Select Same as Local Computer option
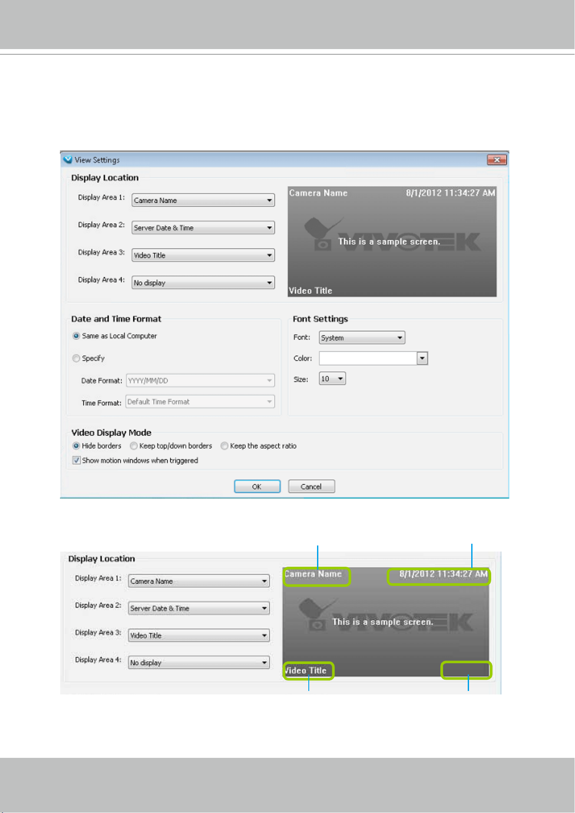This screenshot has width=575, height=813. click(76, 336)
